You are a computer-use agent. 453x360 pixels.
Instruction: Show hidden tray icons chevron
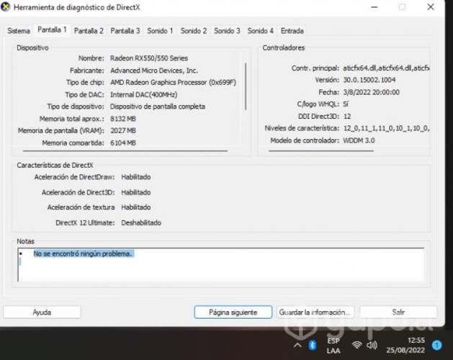pyautogui.click(x=297, y=346)
